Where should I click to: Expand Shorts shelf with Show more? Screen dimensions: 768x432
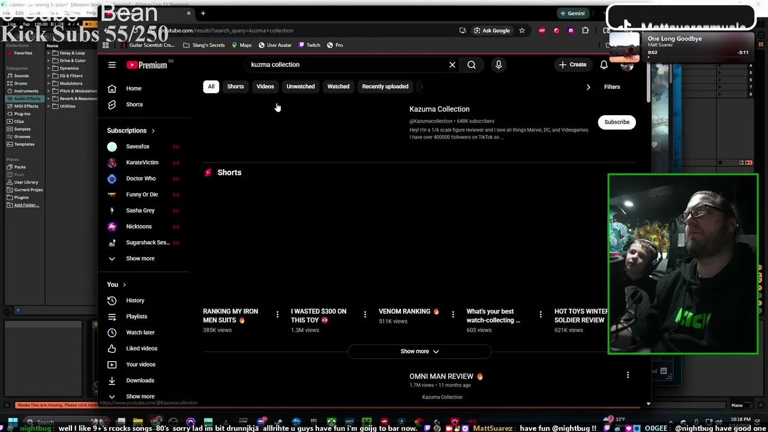pos(419,352)
